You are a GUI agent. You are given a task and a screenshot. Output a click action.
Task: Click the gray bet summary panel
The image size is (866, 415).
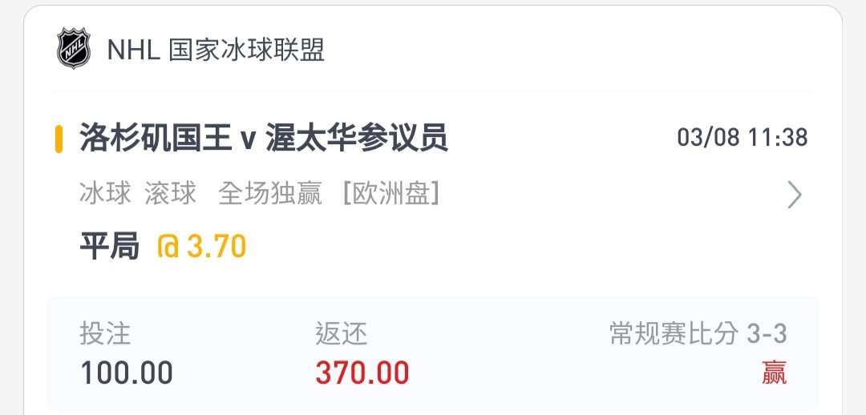(433, 354)
